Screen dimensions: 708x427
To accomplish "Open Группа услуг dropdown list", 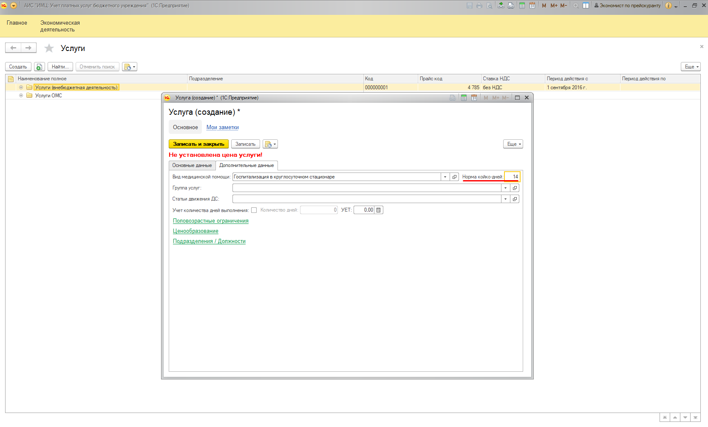I will [505, 188].
